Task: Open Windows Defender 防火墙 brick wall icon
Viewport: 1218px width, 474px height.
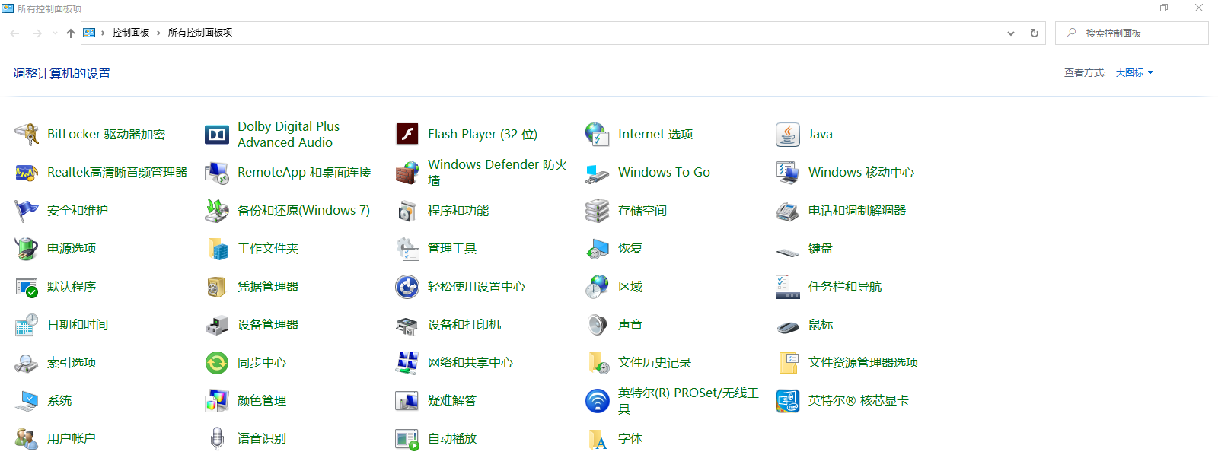Action: point(407,173)
